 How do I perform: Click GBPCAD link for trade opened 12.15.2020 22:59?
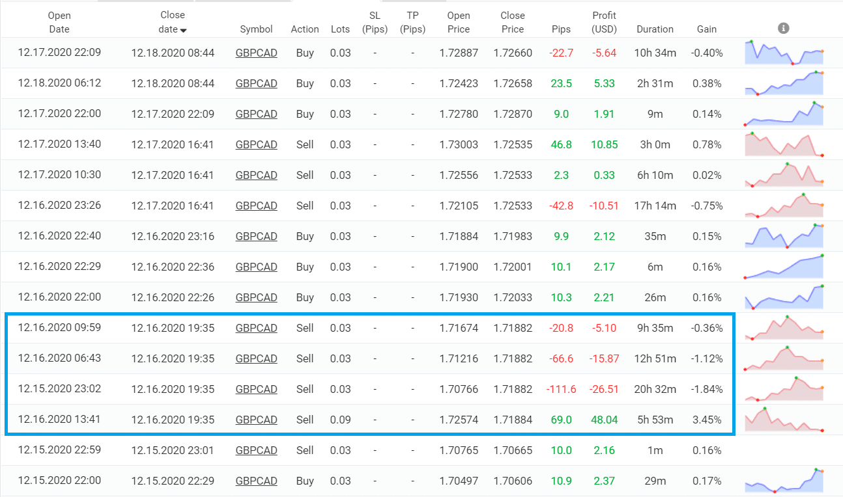tap(256, 451)
